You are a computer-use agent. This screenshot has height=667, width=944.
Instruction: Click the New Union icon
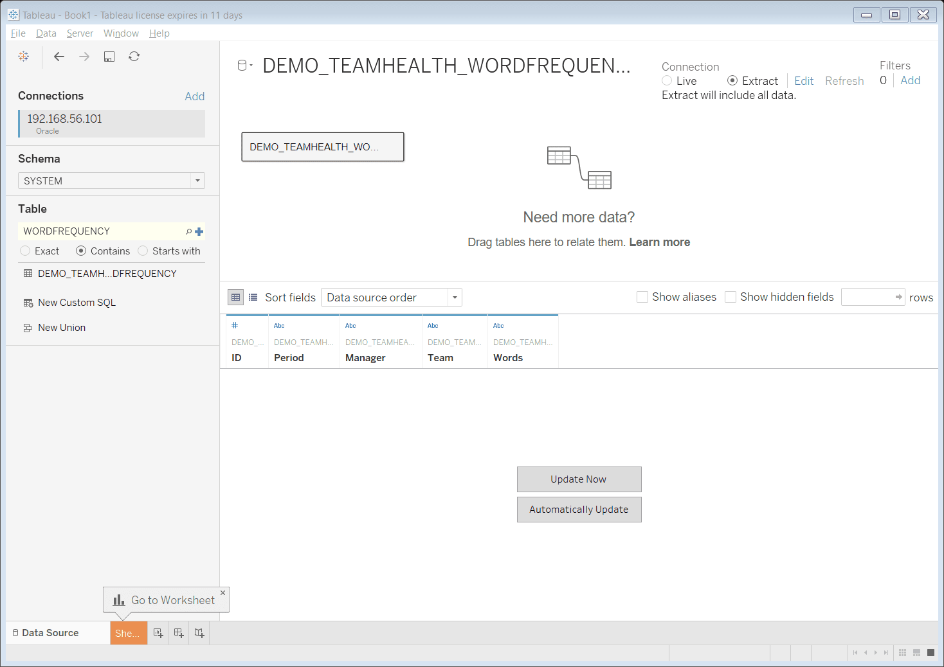[28, 328]
